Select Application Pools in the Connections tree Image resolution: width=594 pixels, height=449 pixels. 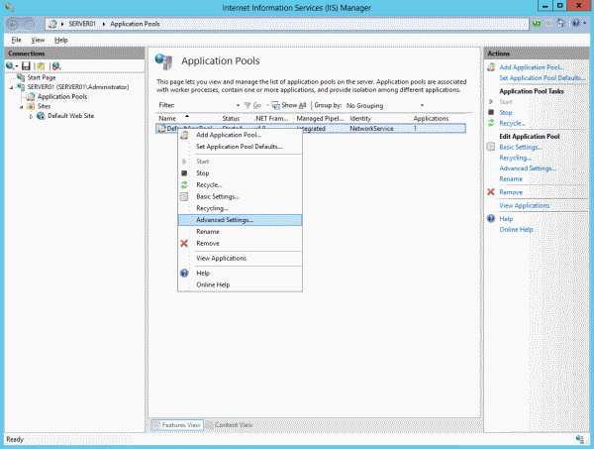coord(62,97)
